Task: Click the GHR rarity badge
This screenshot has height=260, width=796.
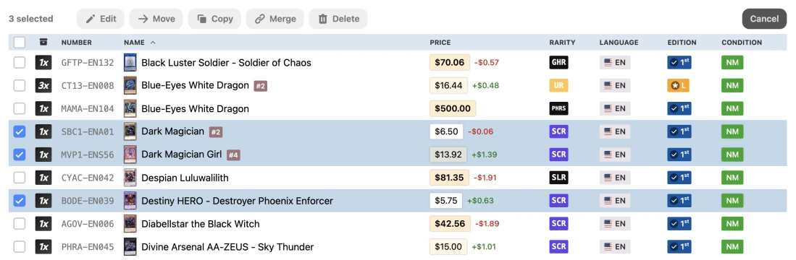Action: [x=558, y=63]
